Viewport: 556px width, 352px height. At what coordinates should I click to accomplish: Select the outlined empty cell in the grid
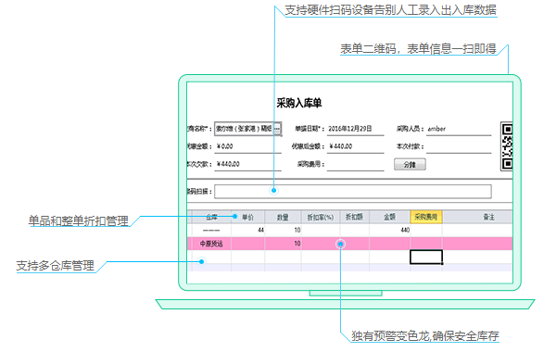pyautogui.click(x=426, y=257)
